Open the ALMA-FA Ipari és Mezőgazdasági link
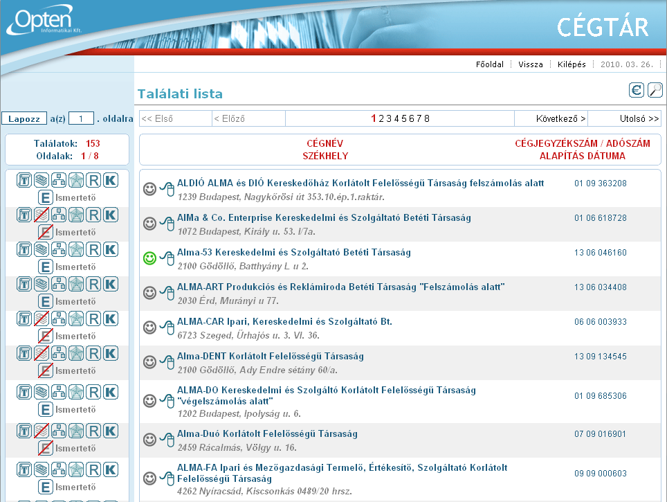The width and height of the screenshot is (667, 502). pyautogui.click(x=342, y=473)
